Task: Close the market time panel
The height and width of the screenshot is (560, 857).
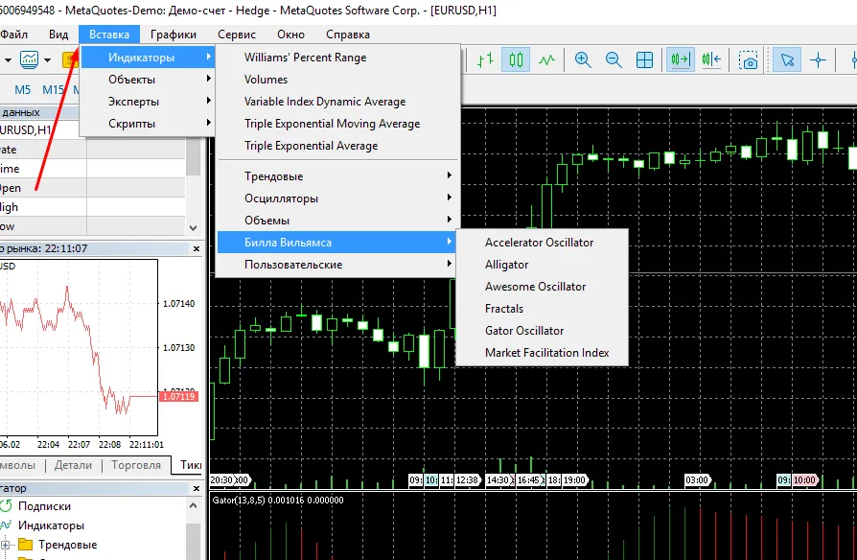Action: [x=197, y=248]
